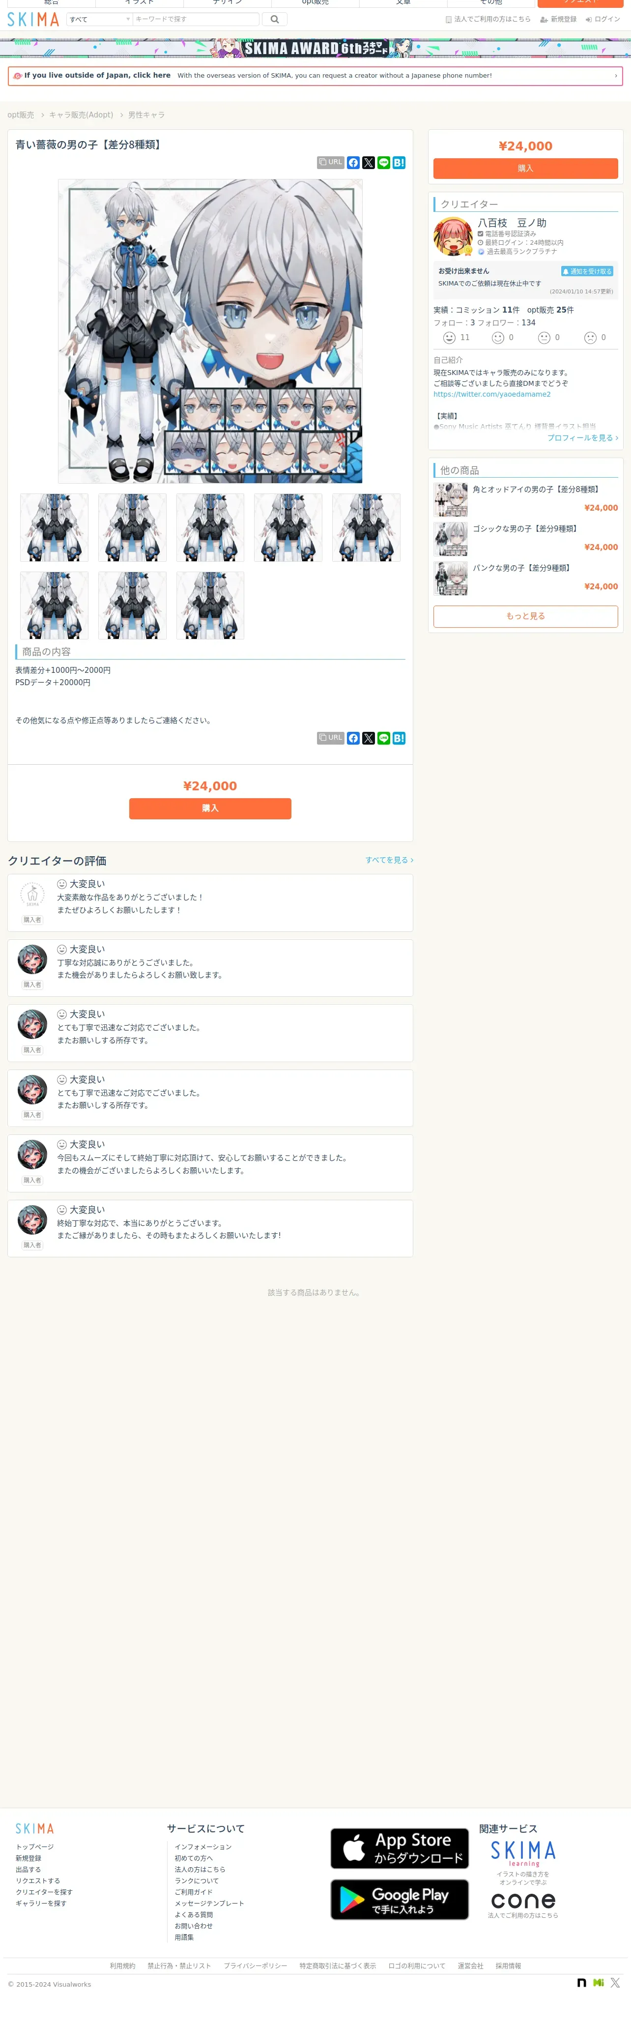The image size is (631, 2024).
Task: Focus the keyword search field
Action: pos(196,20)
